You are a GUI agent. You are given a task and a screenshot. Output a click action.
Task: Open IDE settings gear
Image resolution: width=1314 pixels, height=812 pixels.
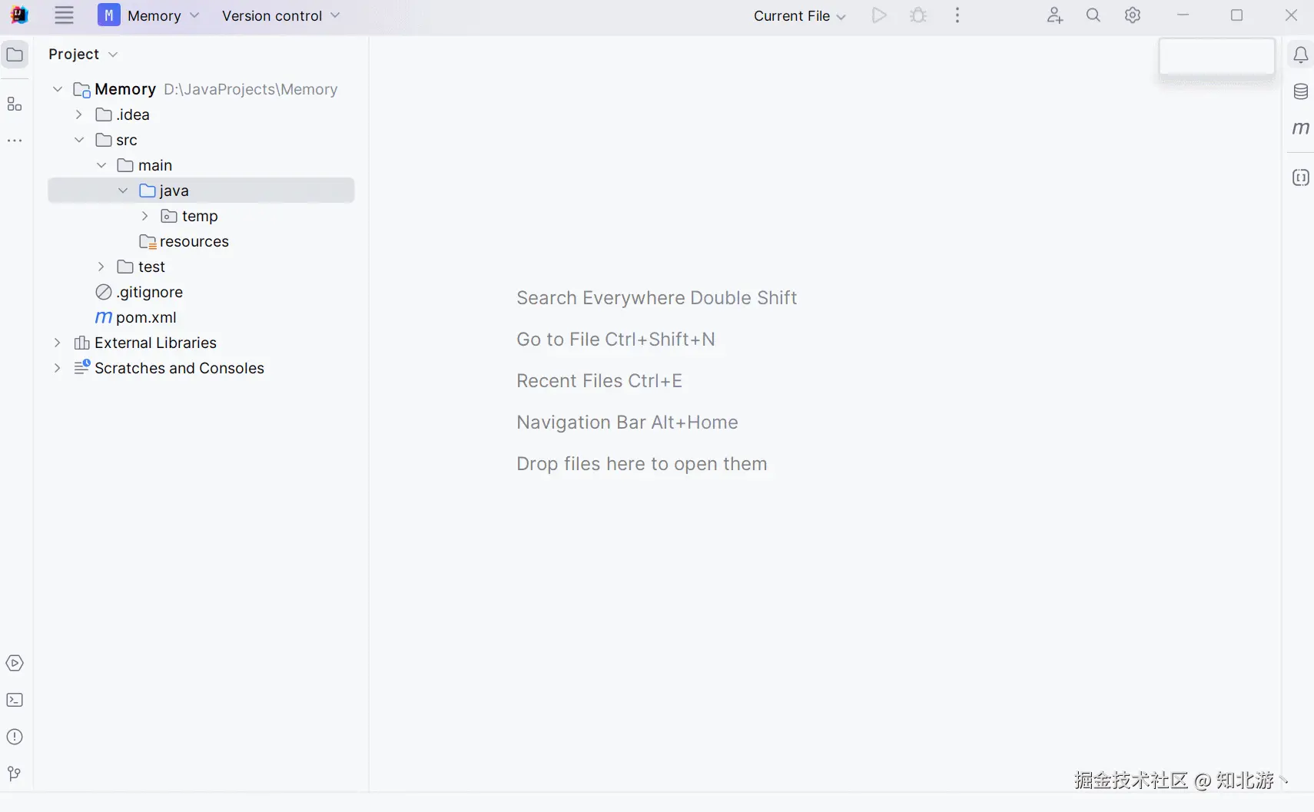pyautogui.click(x=1133, y=15)
